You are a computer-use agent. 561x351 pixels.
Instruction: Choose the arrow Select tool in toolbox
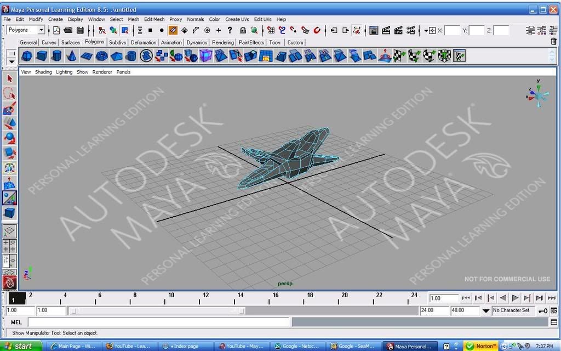click(10, 79)
